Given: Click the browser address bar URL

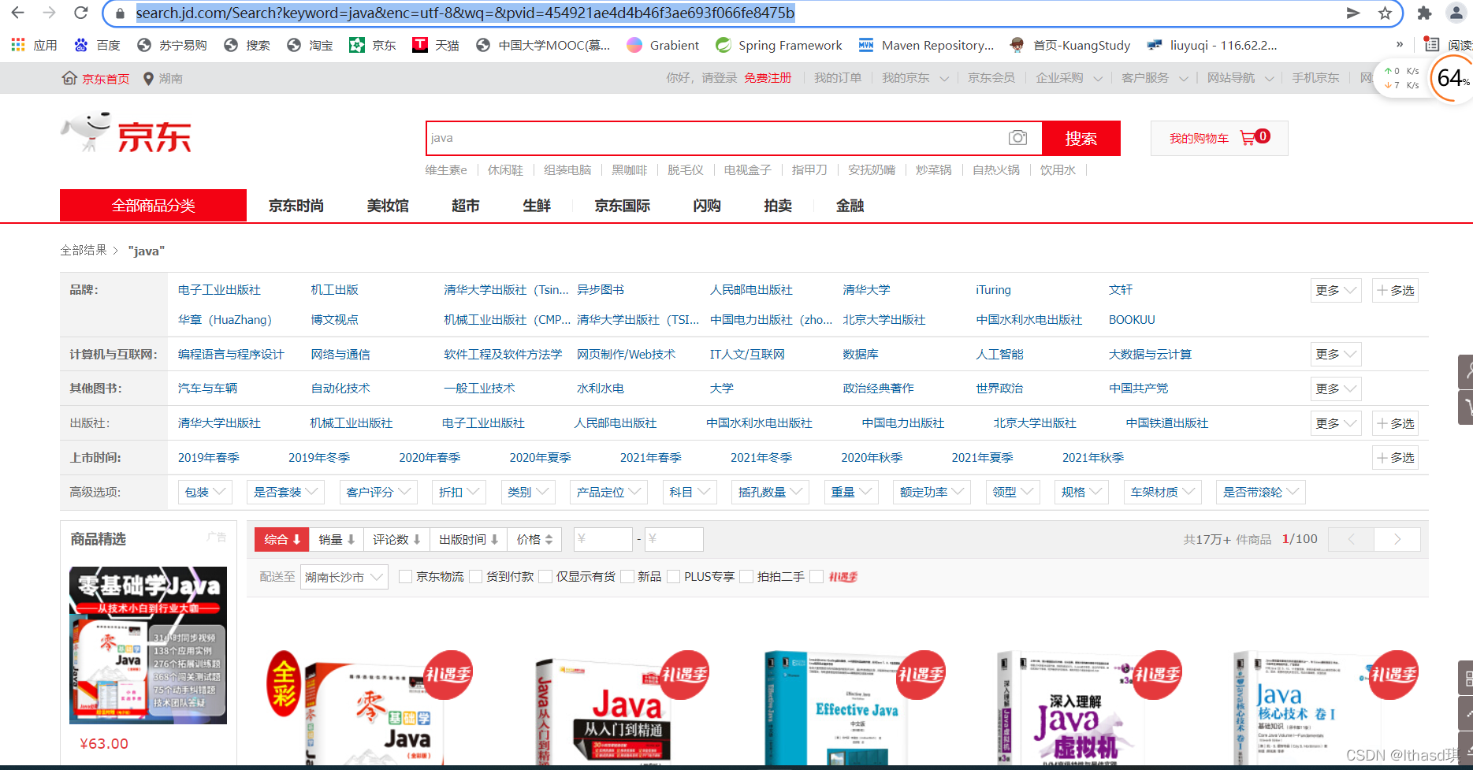Looking at the screenshot, I should [x=465, y=13].
